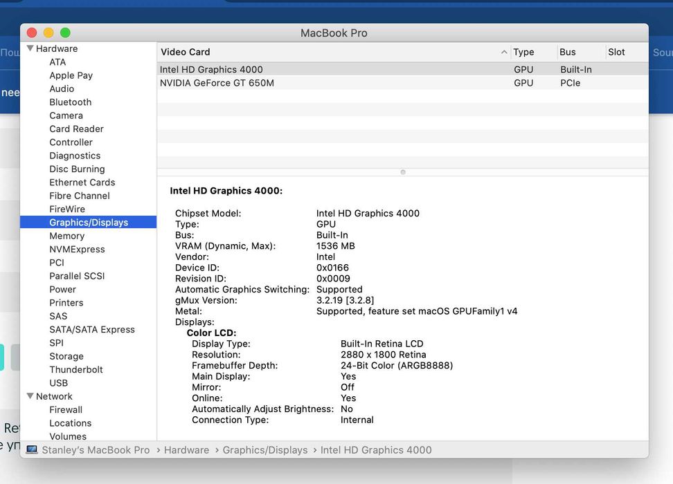Screen dimensions: 673x484
Task: Open Ethernet Cards in the sidebar
Action: point(82,183)
